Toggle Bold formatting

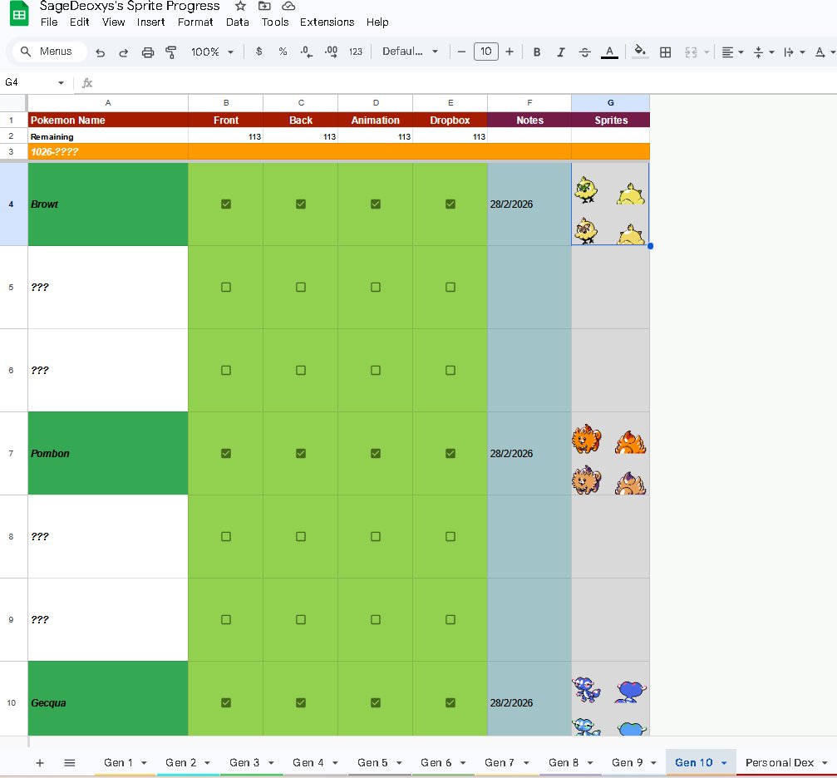[537, 52]
